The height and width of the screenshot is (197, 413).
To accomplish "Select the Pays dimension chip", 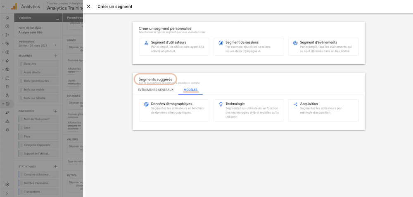I will tap(38, 136).
